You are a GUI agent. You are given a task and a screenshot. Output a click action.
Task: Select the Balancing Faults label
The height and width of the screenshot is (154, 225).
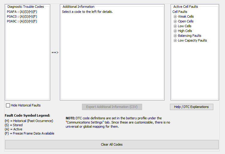point(189,36)
